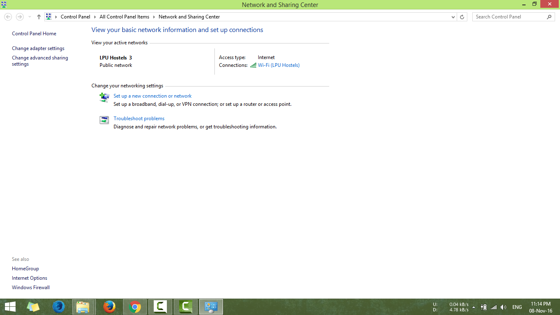This screenshot has height=315, width=560.
Task: Click the battery power tray icon
Action: [484, 307]
